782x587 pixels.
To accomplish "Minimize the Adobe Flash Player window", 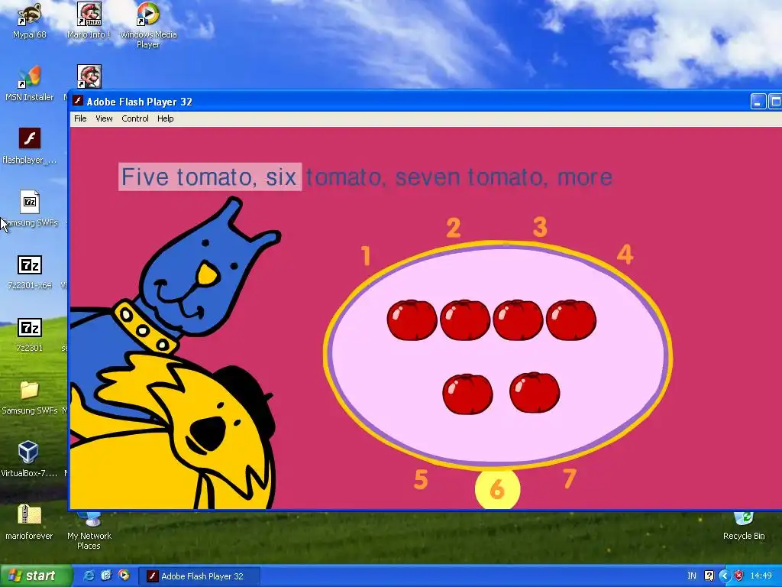I will pos(758,102).
